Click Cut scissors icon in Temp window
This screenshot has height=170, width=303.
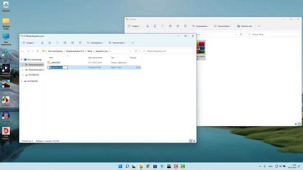147,26
